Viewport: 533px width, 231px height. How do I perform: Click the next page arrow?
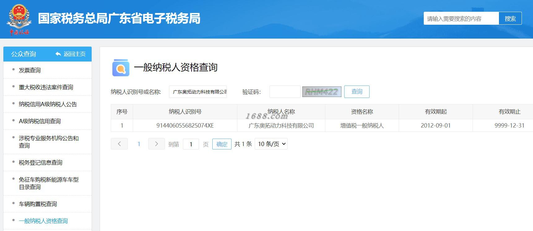tap(156, 144)
